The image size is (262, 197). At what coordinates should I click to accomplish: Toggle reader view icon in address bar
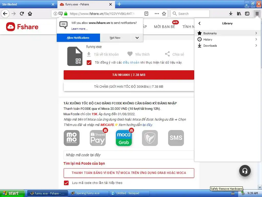tap(146, 14)
